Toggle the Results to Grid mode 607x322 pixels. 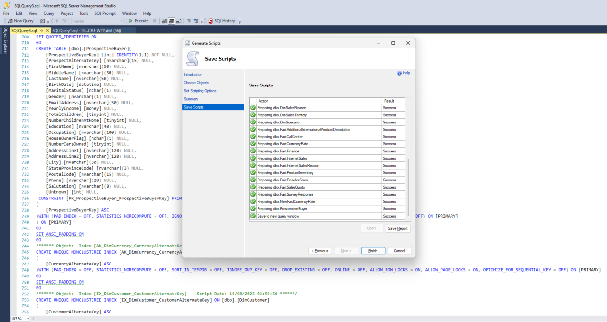click(171, 21)
